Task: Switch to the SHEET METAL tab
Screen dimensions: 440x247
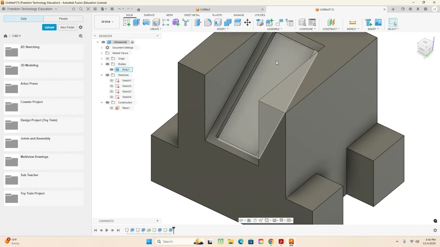Action: coord(192,15)
